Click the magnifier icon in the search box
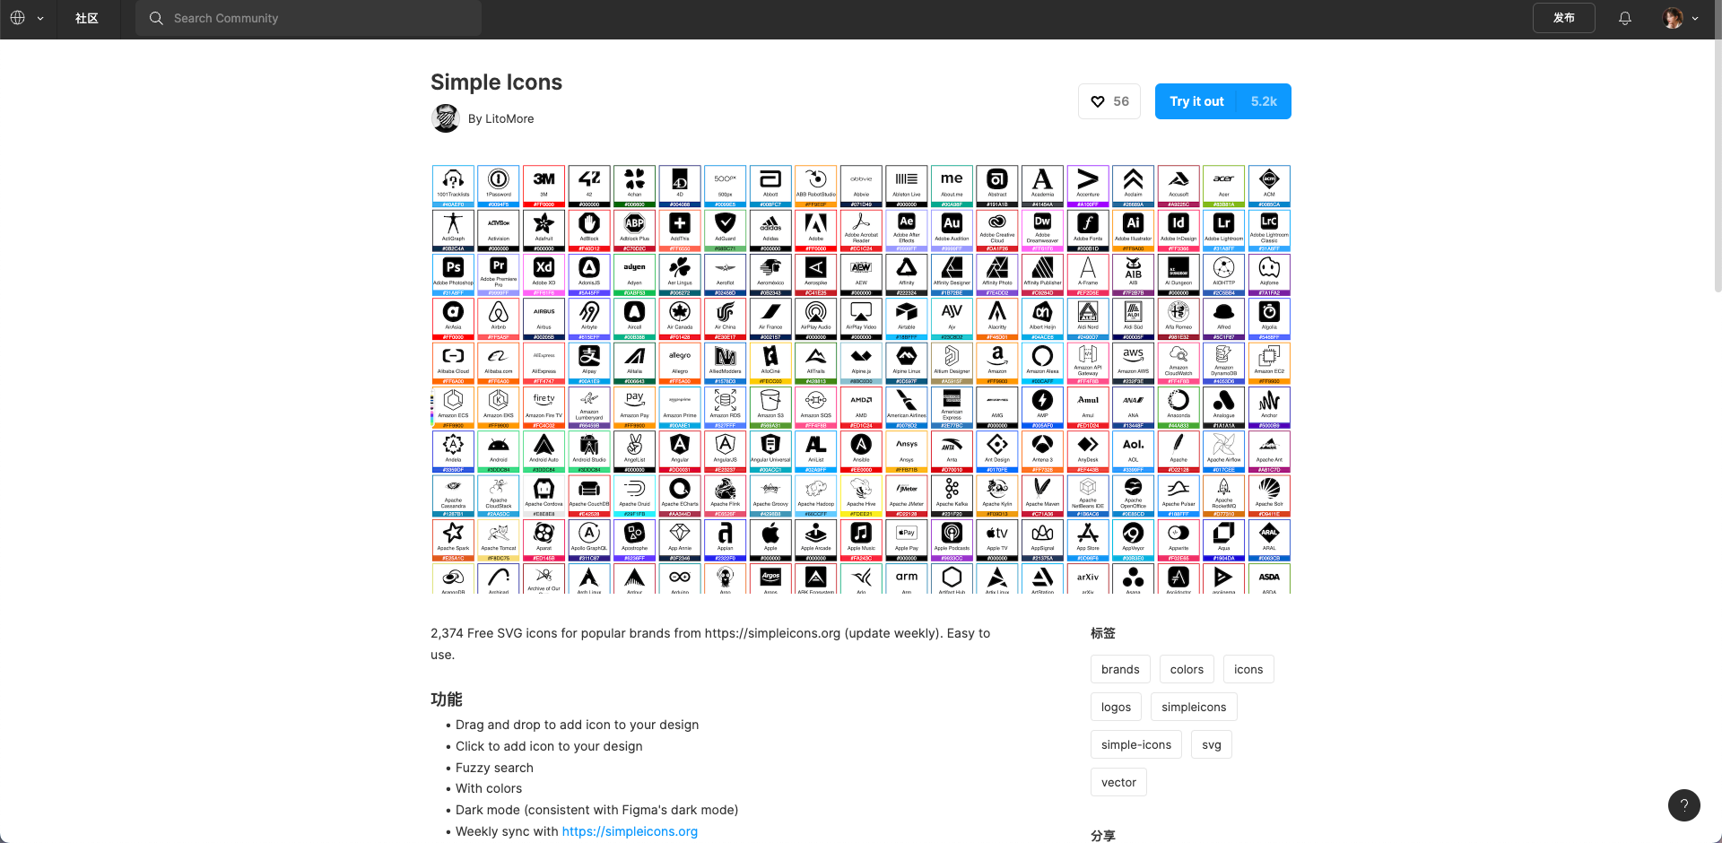 pyautogui.click(x=156, y=18)
